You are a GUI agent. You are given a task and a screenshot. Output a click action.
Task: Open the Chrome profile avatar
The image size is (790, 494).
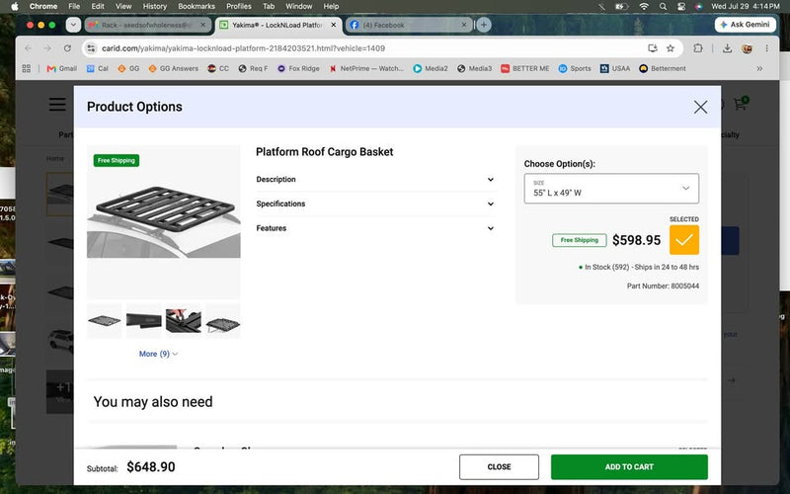point(747,48)
